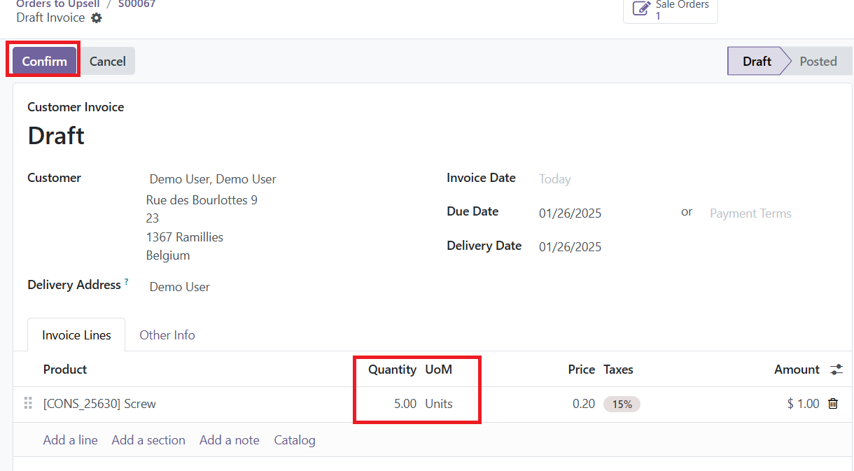The height and width of the screenshot is (471, 854).
Task: Grab the drag handle of the Screw line
Action: point(28,404)
